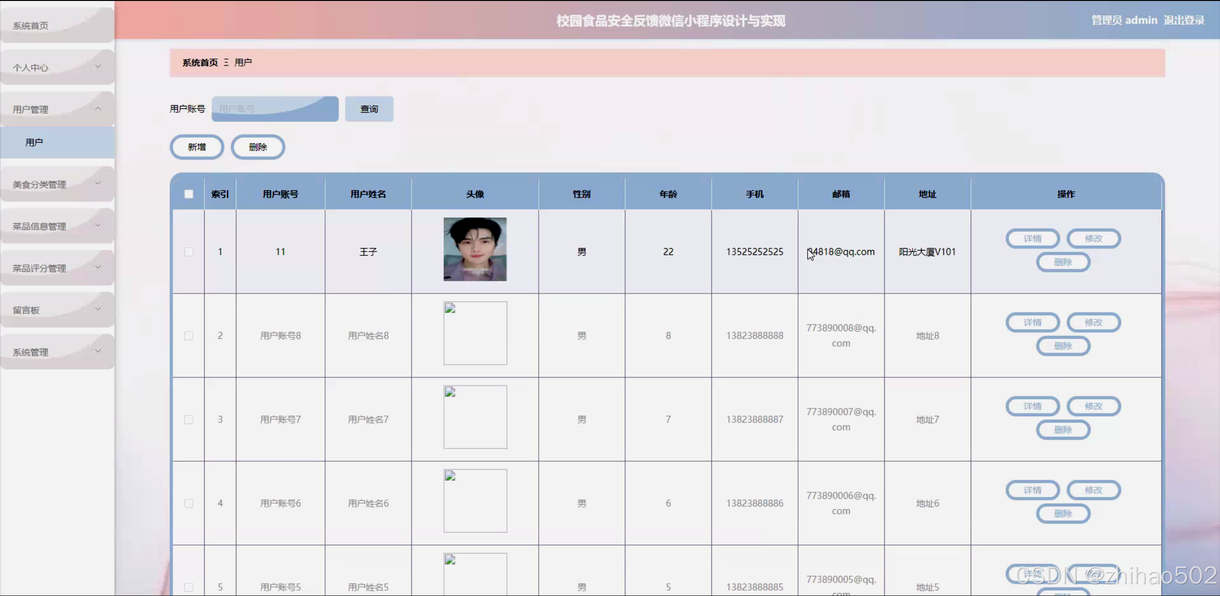Click 王子's avatar thumbnail
The image size is (1220, 596).
pyautogui.click(x=474, y=249)
